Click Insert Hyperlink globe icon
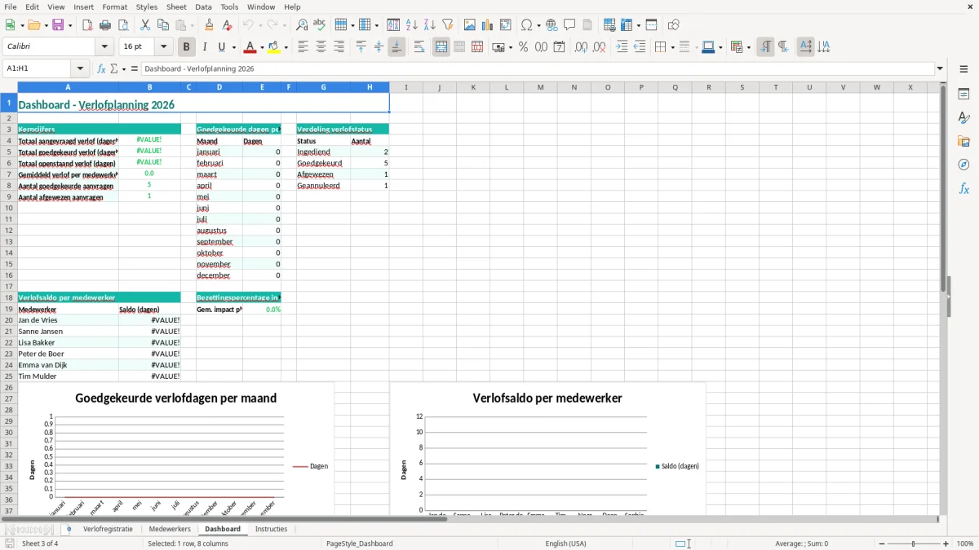This screenshot has height=550, width=979. [552, 25]
